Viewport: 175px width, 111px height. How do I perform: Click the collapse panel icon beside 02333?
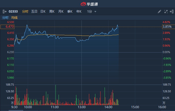[5, 12]
